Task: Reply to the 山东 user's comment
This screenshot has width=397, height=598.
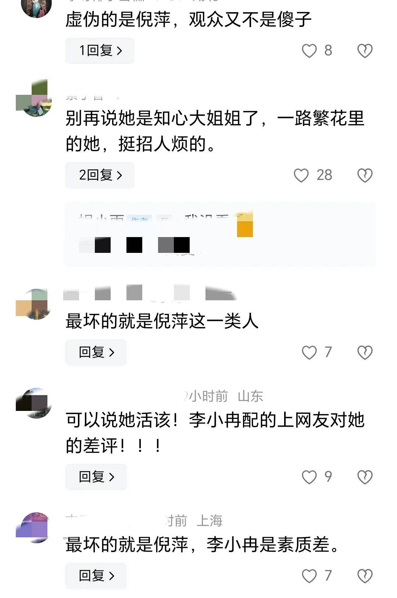Action: point(96,477)
